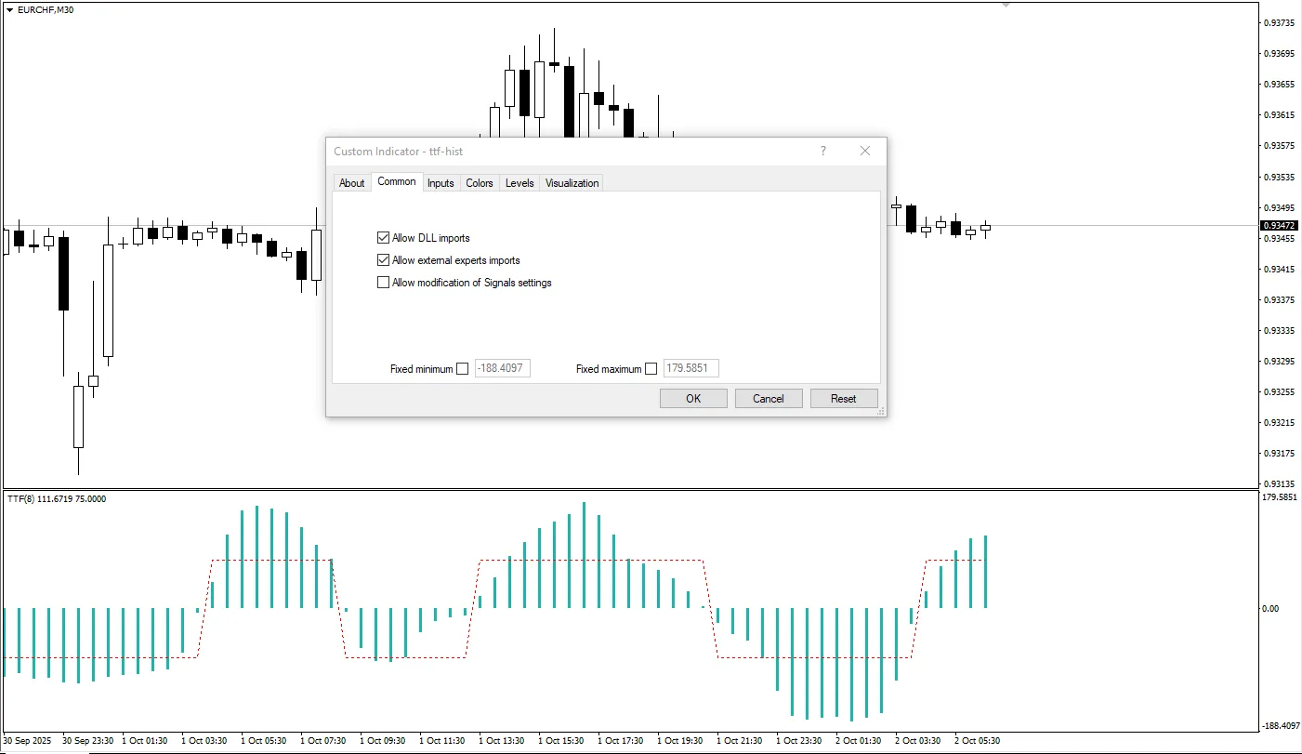
Task: Click the current price label 0.93472
Action: (1280, 226)
